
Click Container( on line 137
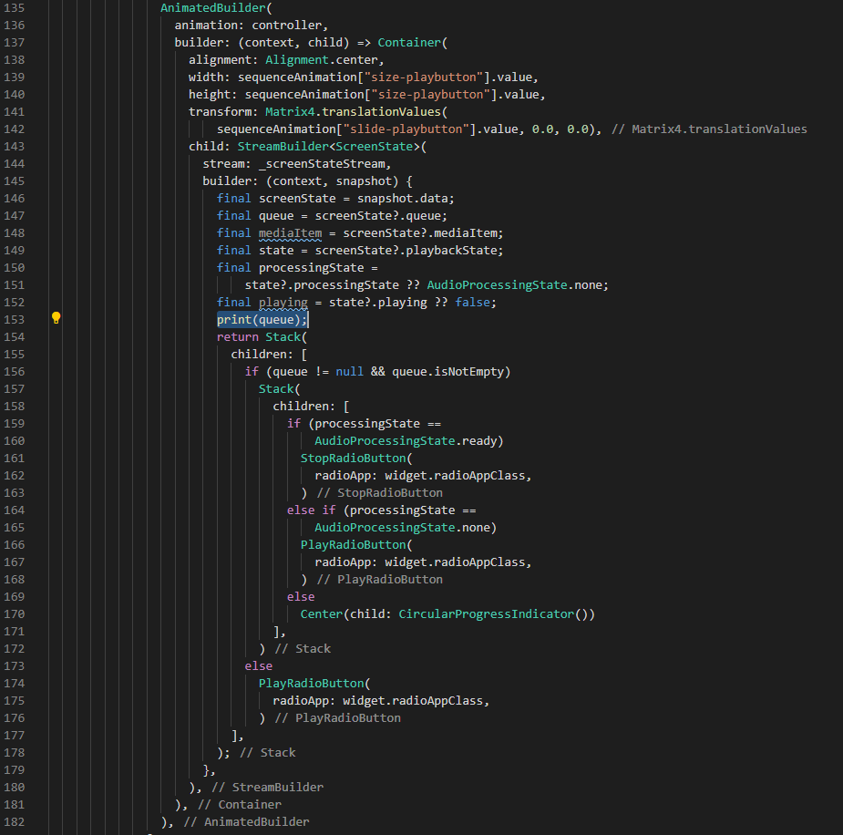412,43
